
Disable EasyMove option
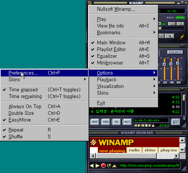click(x=44, y=120)
